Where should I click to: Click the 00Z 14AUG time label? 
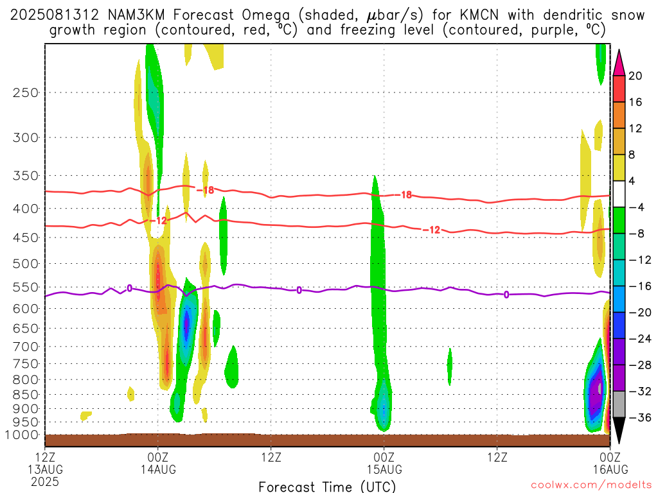pos(158,463)
